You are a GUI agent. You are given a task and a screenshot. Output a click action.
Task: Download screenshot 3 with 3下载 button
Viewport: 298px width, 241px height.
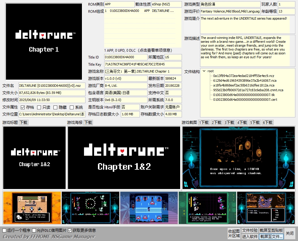tap(229, 122)
